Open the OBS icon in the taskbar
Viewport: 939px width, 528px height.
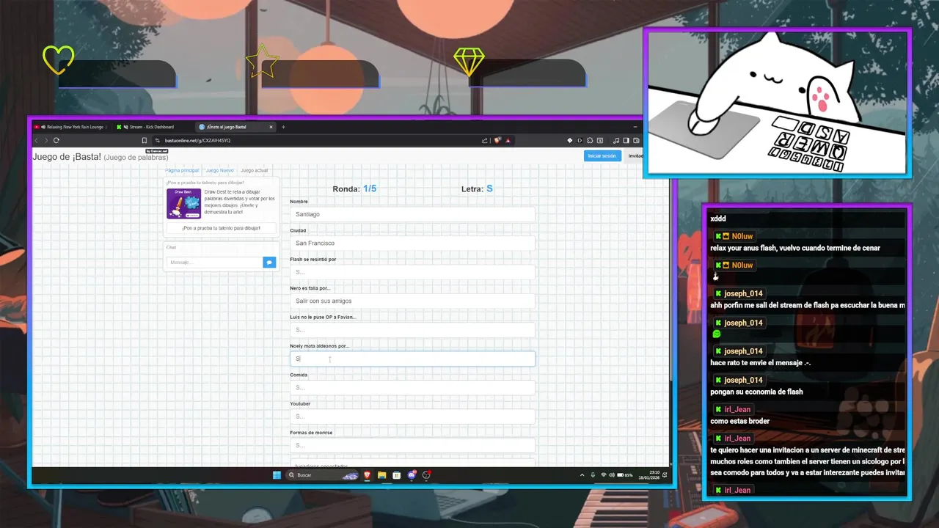point(426,475)
